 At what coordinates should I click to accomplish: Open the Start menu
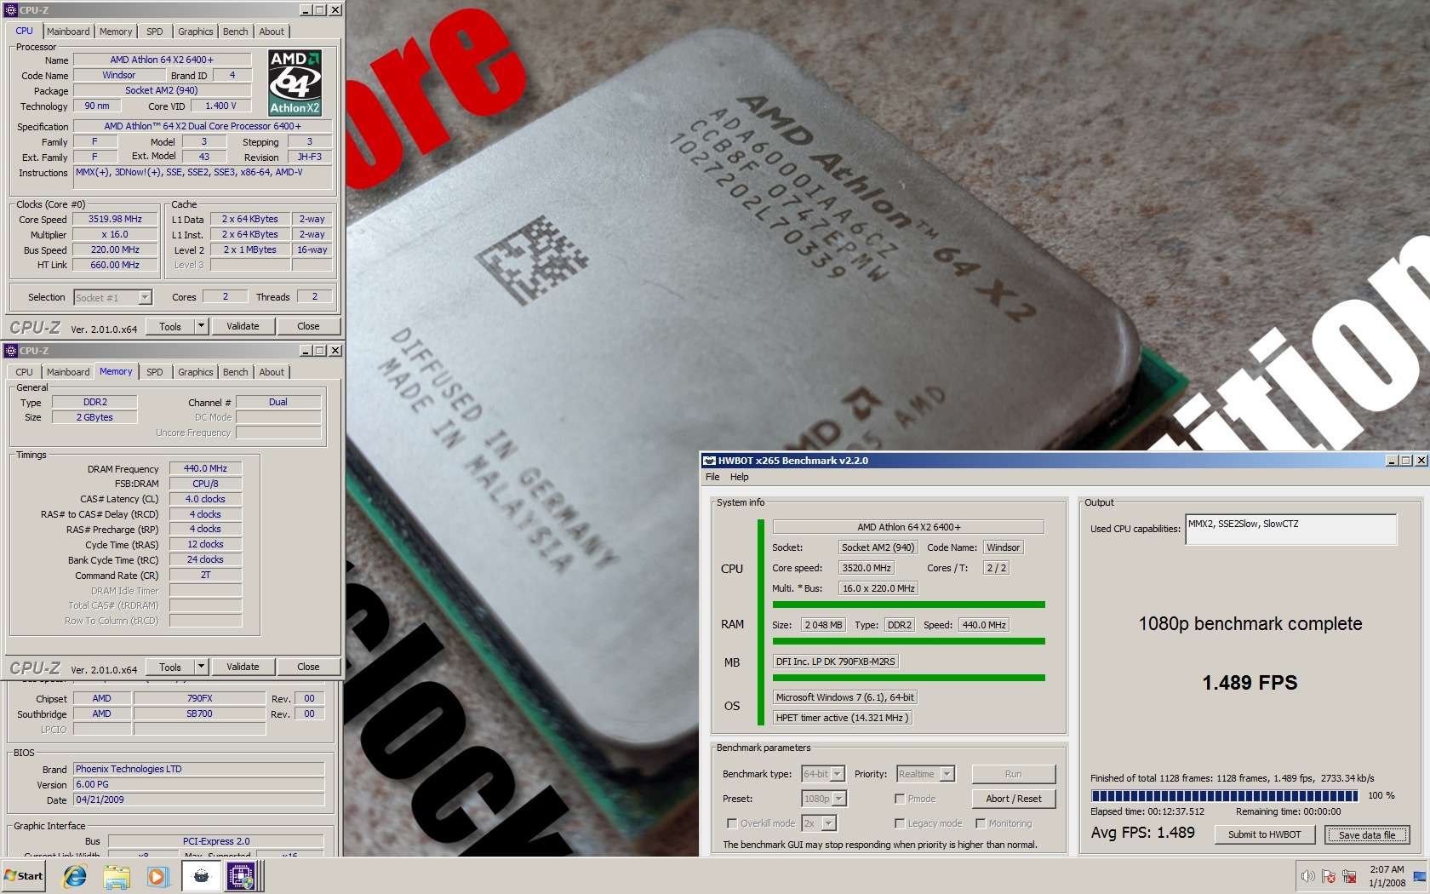pos(24,875)
